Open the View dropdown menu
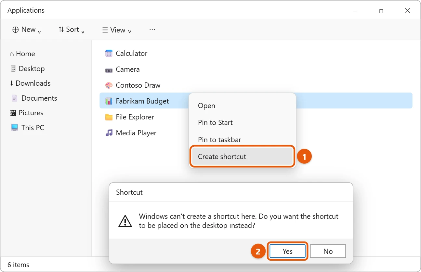The height and width of the screenshot is (272, 421). point(117,30)
